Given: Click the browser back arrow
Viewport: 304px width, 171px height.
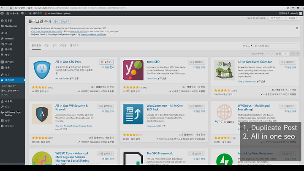Looking at the screenshot, I should pos(2,8).
